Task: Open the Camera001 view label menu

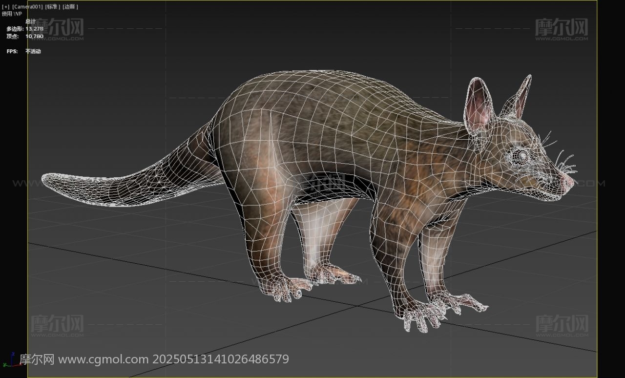Action: click(x=27, y=7)
